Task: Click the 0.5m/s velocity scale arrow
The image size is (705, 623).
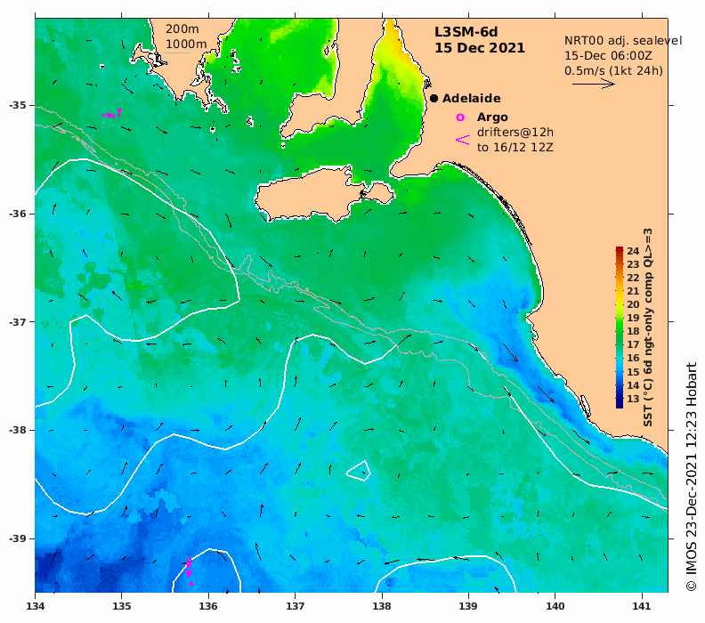Action: pos(594,84)
